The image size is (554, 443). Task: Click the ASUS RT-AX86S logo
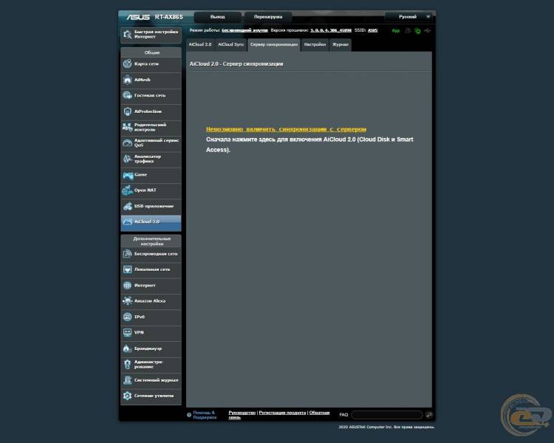pyautogui.click(x=155, y=17)
